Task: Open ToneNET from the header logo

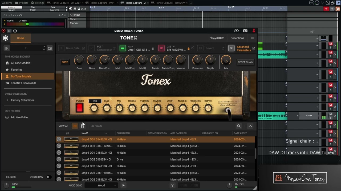Action: point(217,38)
